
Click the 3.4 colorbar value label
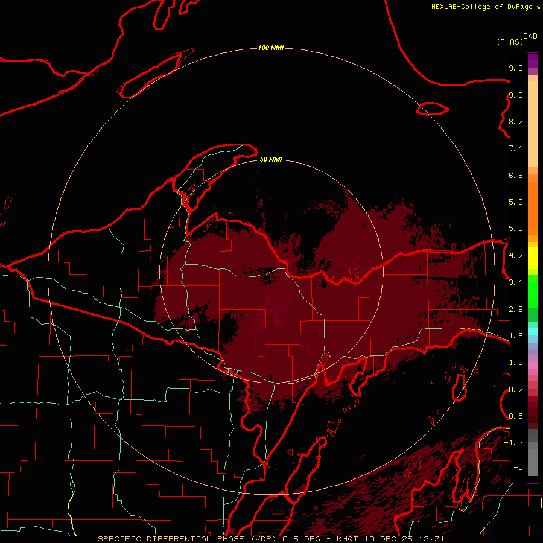pyautogui.click(x=516, y=282)
